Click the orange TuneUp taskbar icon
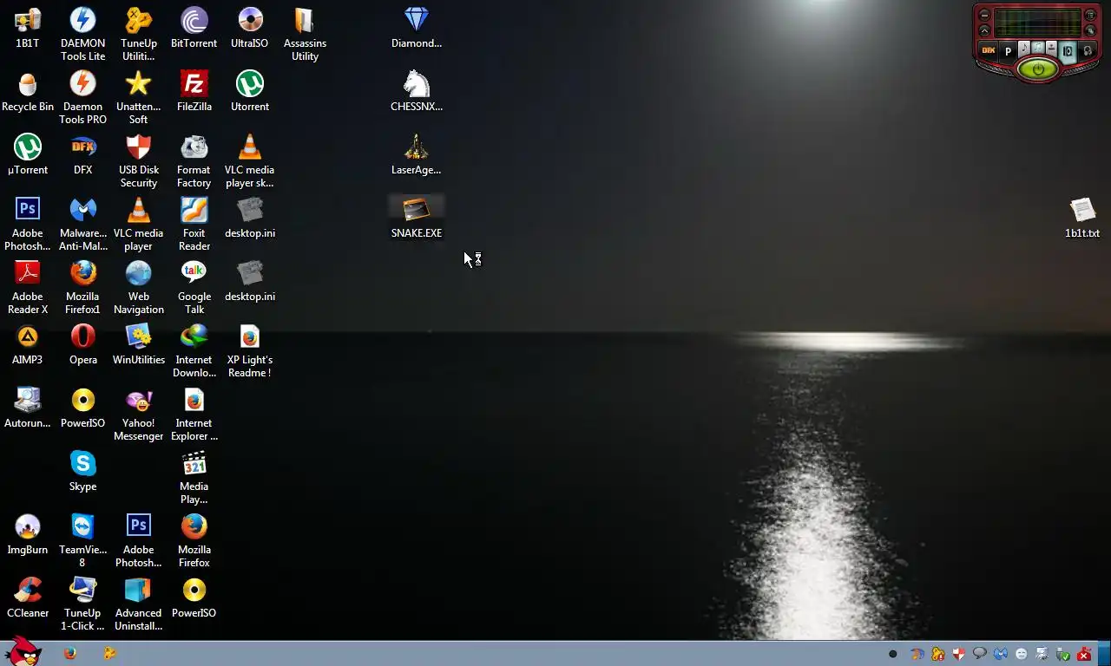This screenshot has width=1111, height=666. [x=109, y=653]
